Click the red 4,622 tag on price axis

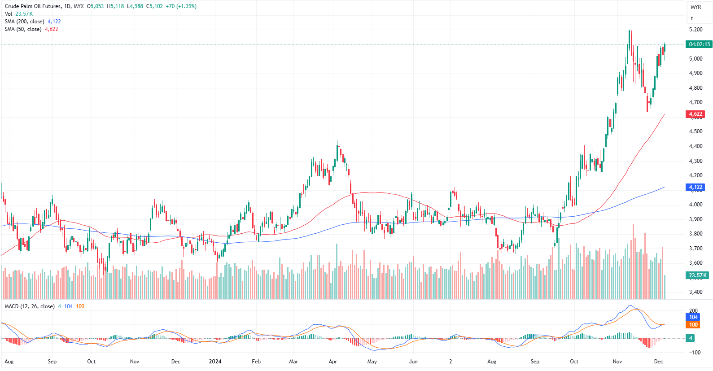coord(696,114)
